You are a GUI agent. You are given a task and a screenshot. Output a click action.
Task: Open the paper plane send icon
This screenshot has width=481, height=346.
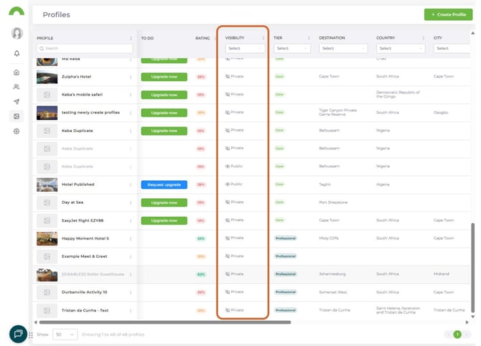point(17,101)
